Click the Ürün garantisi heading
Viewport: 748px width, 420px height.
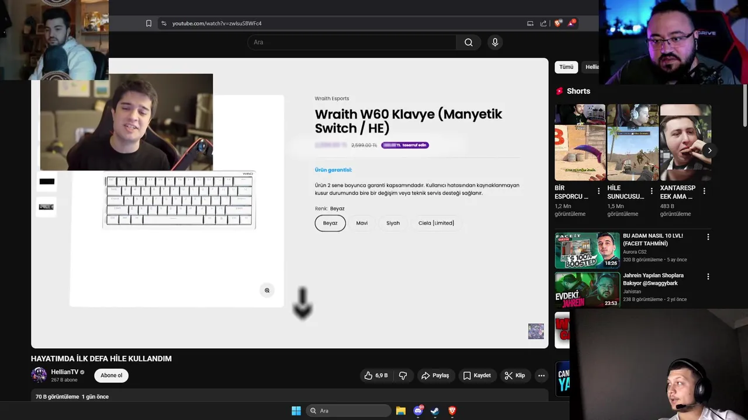[x=333, y=170]
